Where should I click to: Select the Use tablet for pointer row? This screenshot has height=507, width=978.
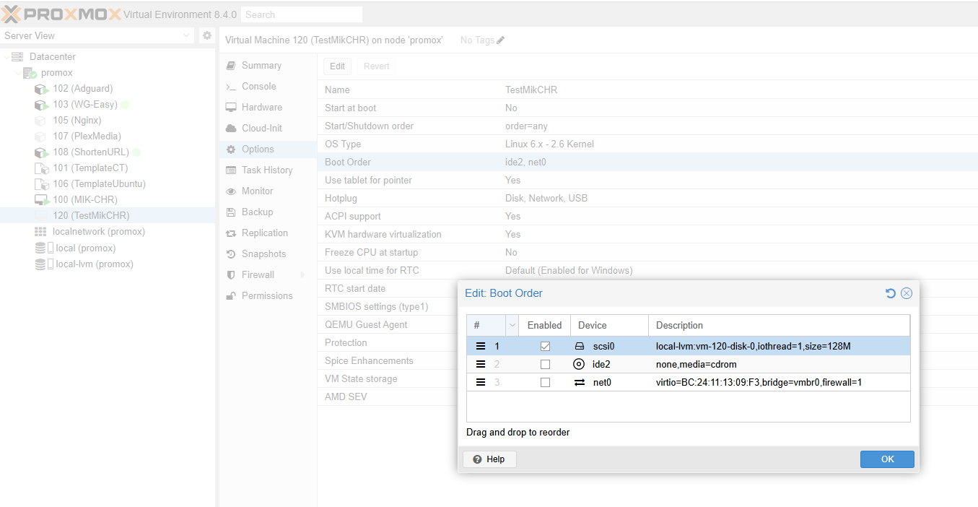tap(647, 181)
